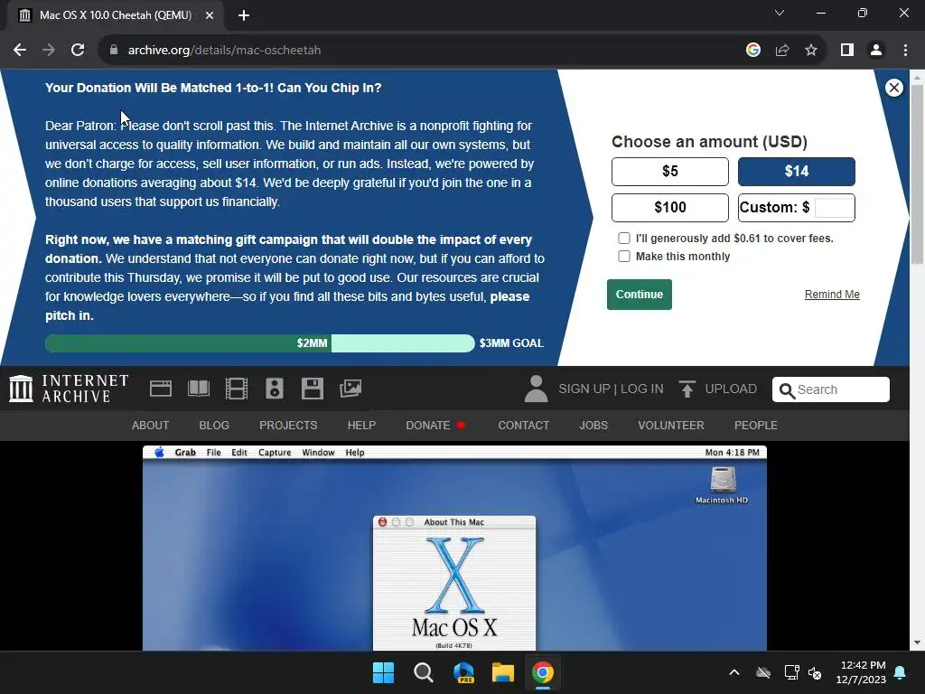Toggle the browser side panel
Screen dimensions: 925x694
coord(847,51)
